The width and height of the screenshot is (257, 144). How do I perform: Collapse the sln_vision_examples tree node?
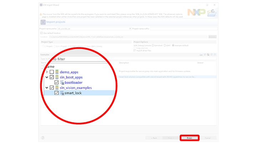(x=47, y=87)
